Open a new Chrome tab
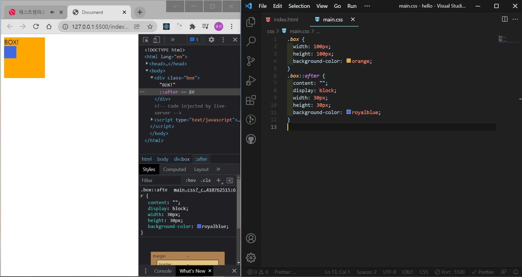The image size is (522, 277). pos(140,12)
